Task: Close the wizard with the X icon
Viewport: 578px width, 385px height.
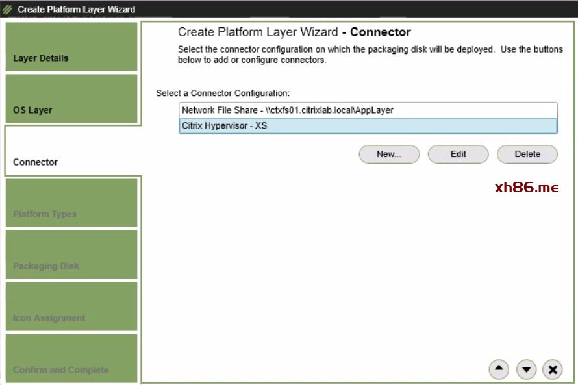Action: click(x=552, y=369)
